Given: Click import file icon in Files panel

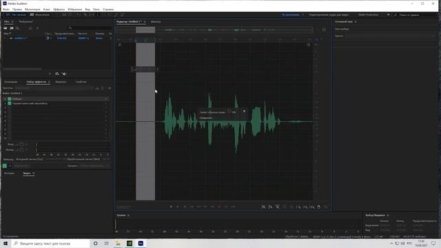Looking at the screenshot, I should point(12,28).
